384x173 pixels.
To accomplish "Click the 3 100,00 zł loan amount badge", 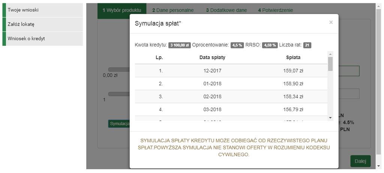I will click(x=180, y=45).
